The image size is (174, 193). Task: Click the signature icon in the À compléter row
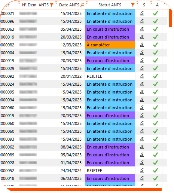coord(142,45)
